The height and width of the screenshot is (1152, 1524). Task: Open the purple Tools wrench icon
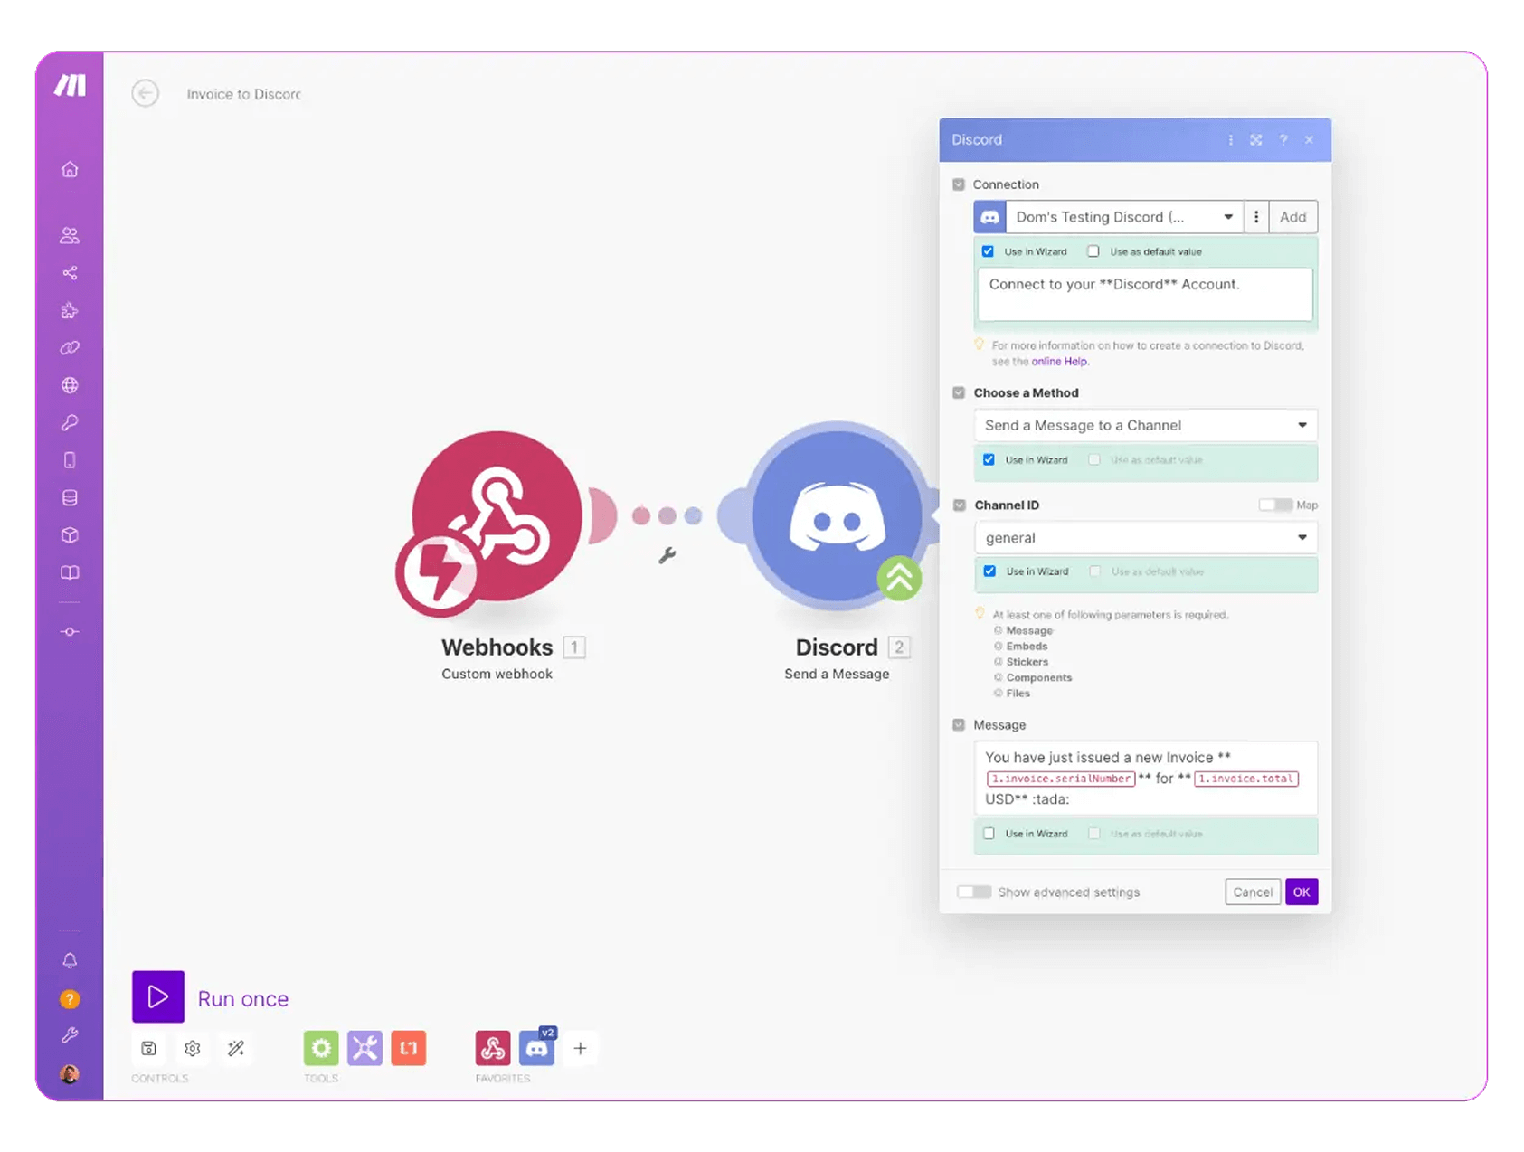tap(364, 1048)
